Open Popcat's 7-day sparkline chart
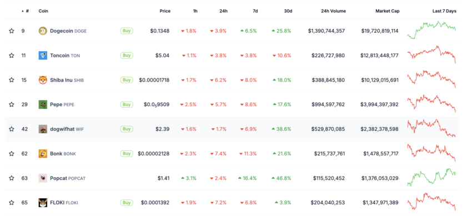The image size is (472, 216). click(431, 178)
